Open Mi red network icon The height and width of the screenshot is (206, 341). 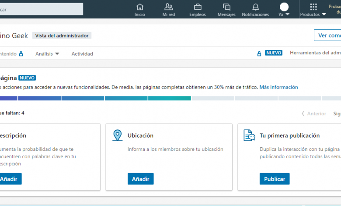click(169, 7)
